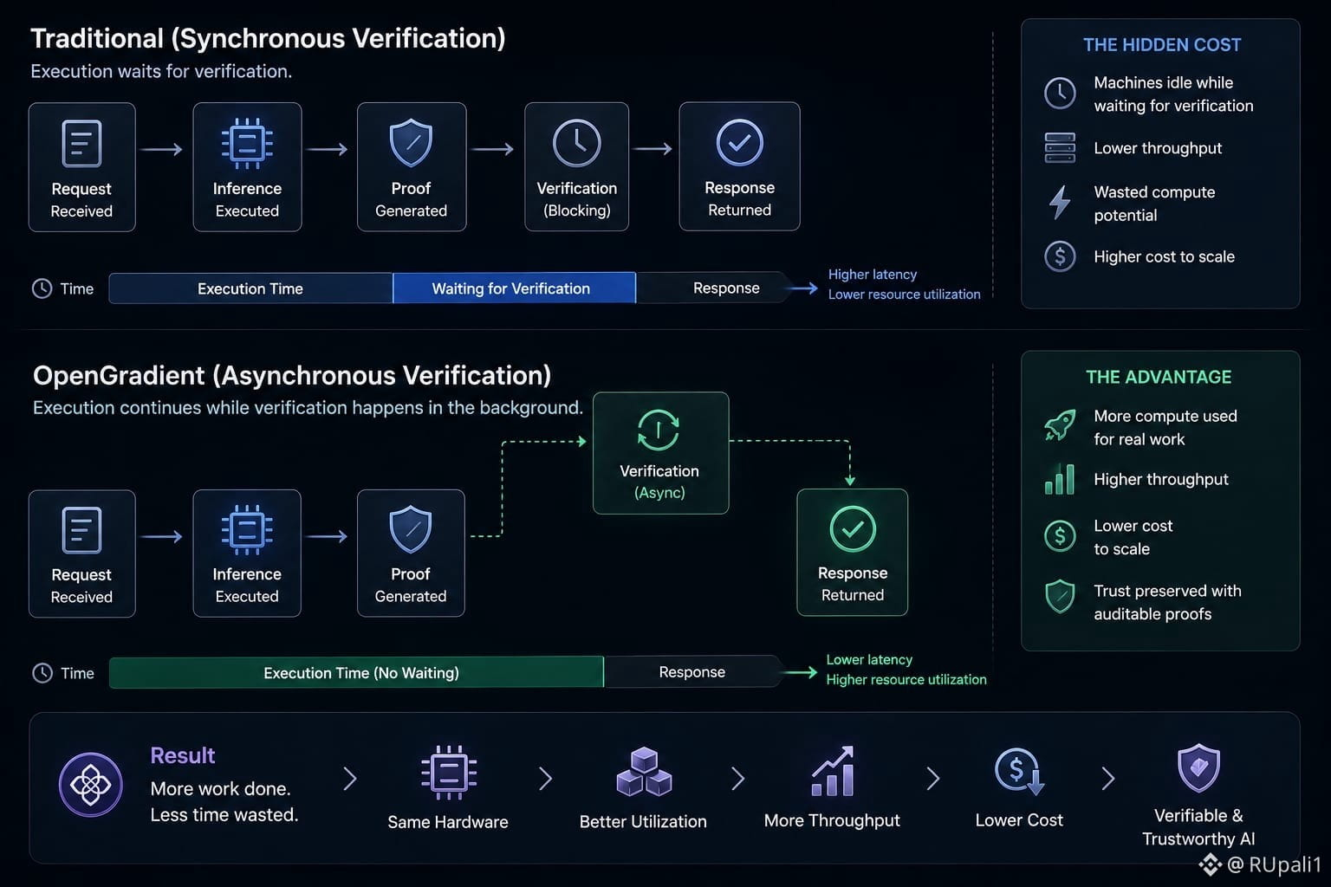Viewport: 1331px width, 887px height.
Task: Click the 'Better Utilization' label
Action: click(643, 821)
